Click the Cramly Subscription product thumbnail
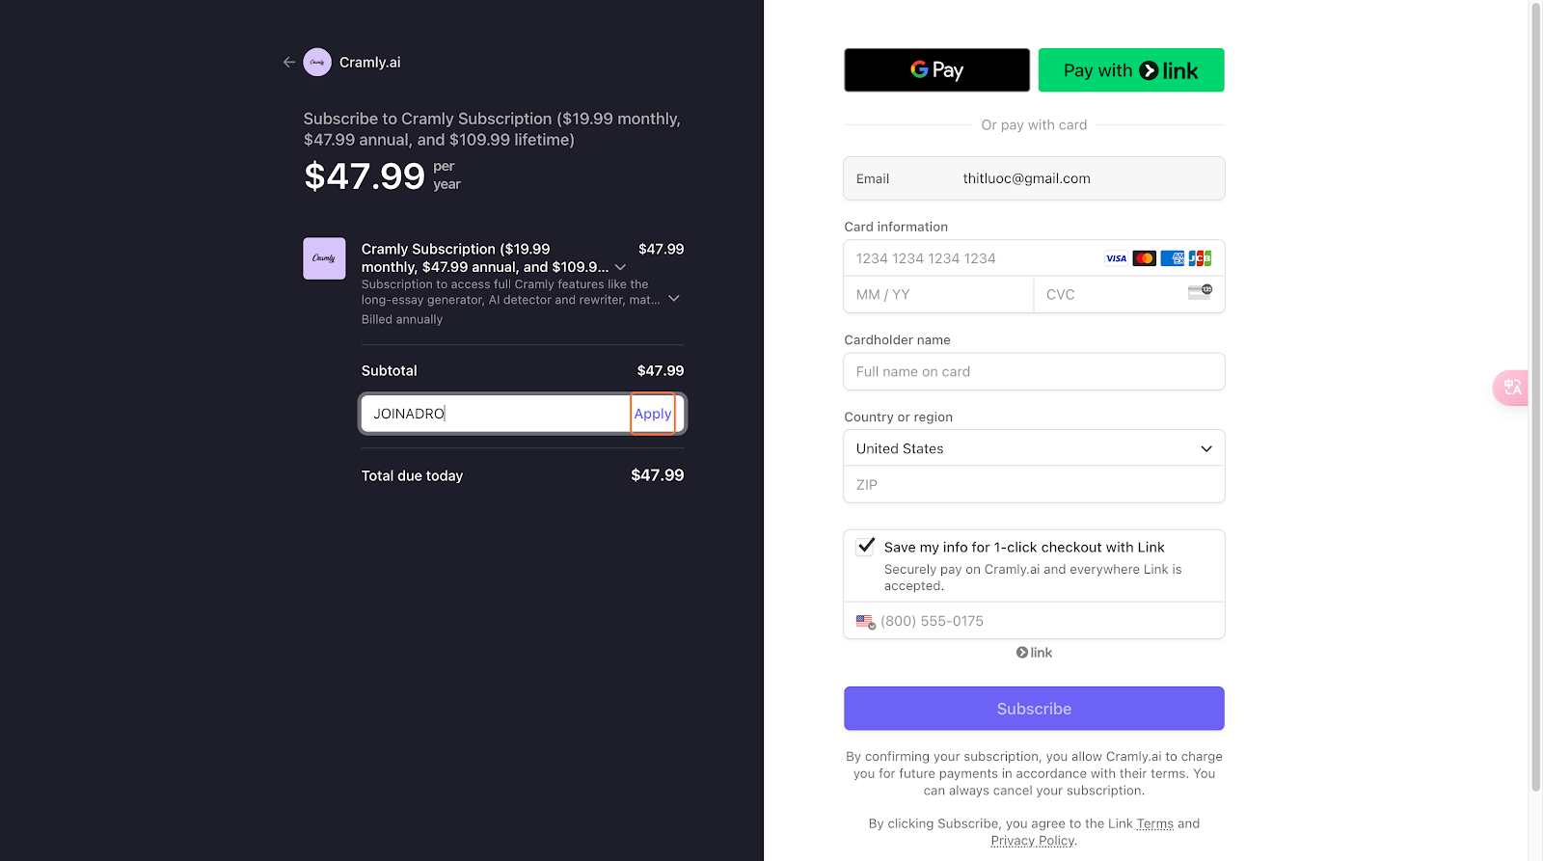The width and height of the screenshot is (1543, 861). [x=324, y=258]
